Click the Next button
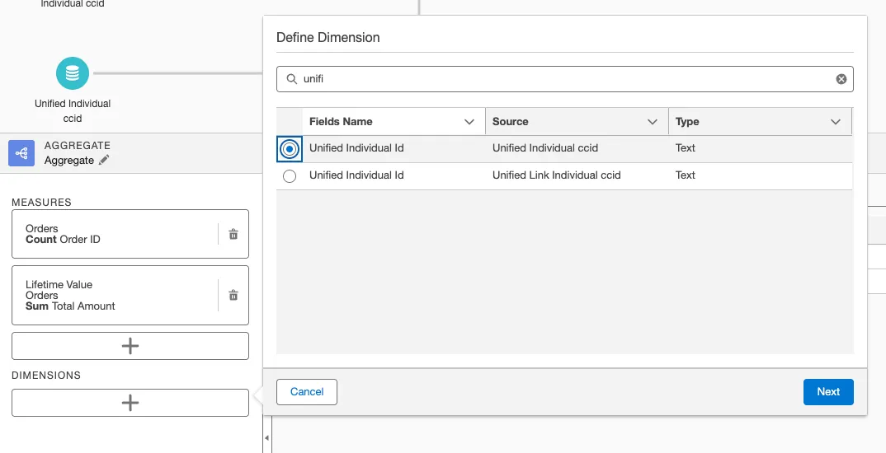 tap(827, 392)
